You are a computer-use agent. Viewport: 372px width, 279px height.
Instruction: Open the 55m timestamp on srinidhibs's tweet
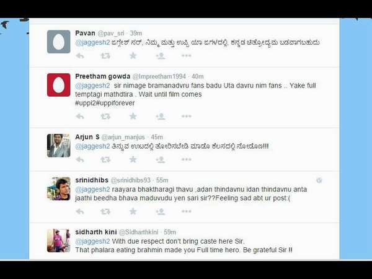point(162,180)
